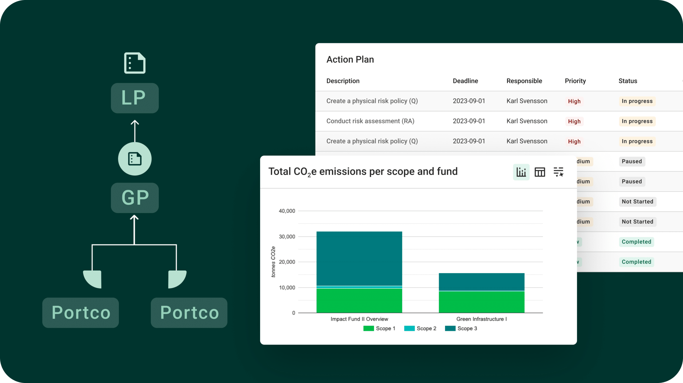Screen dimensions: 683x383
Task: Click the circular report icon between GP and LP
Action: point(135,159)
